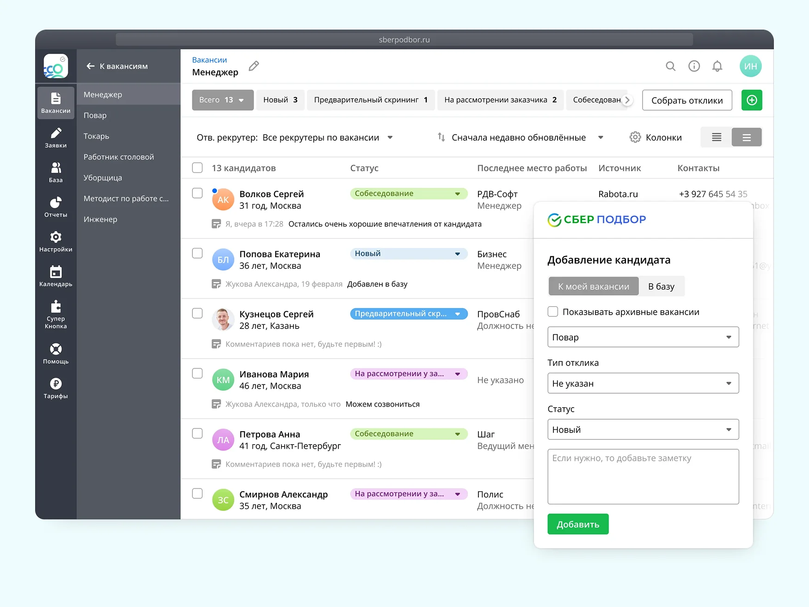Tick checkbox for Волков Сергей
This screenshot has width=809, height=607.
(x=197, y=193)
